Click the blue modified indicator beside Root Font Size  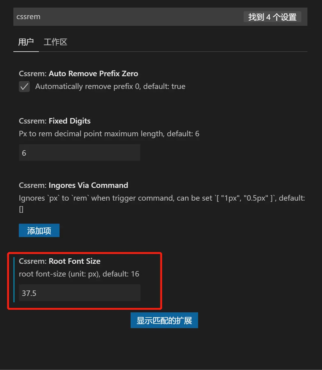tap(14, 280)
